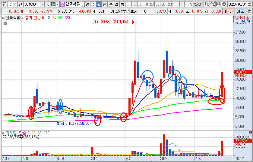Click the 77,259K volume tag on axis

[x=243, y=141]
